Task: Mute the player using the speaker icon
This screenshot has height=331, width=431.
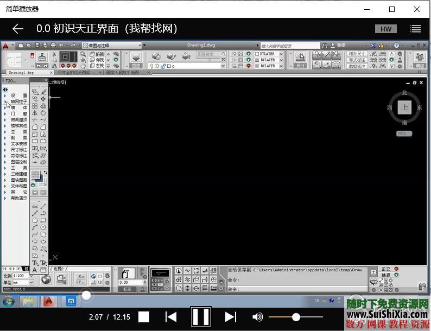Action: [x=257, y=317]
